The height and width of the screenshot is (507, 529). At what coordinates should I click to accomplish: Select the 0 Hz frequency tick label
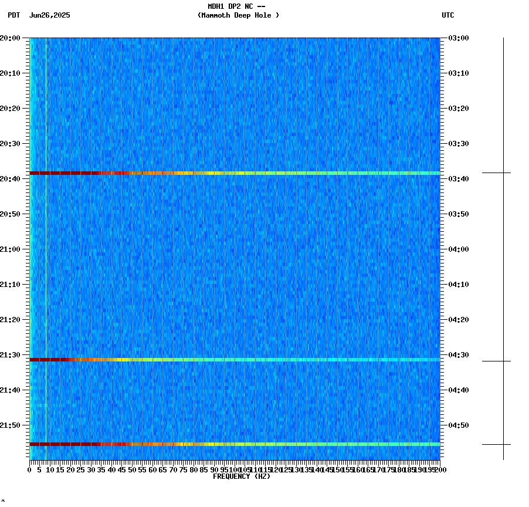pos(28,469)
